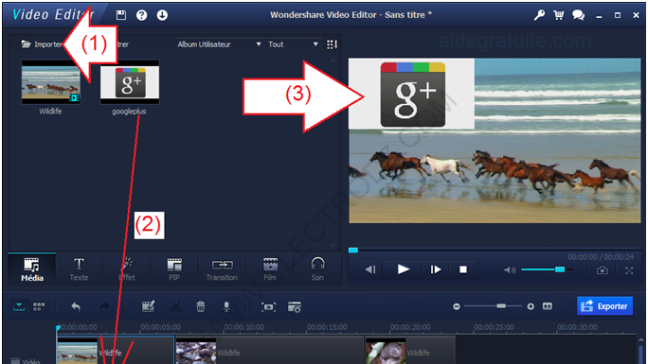Image resolution: width=648 pixels, height=364 pixels.
Task: Open the PIP tab
Action: point(174,269)
